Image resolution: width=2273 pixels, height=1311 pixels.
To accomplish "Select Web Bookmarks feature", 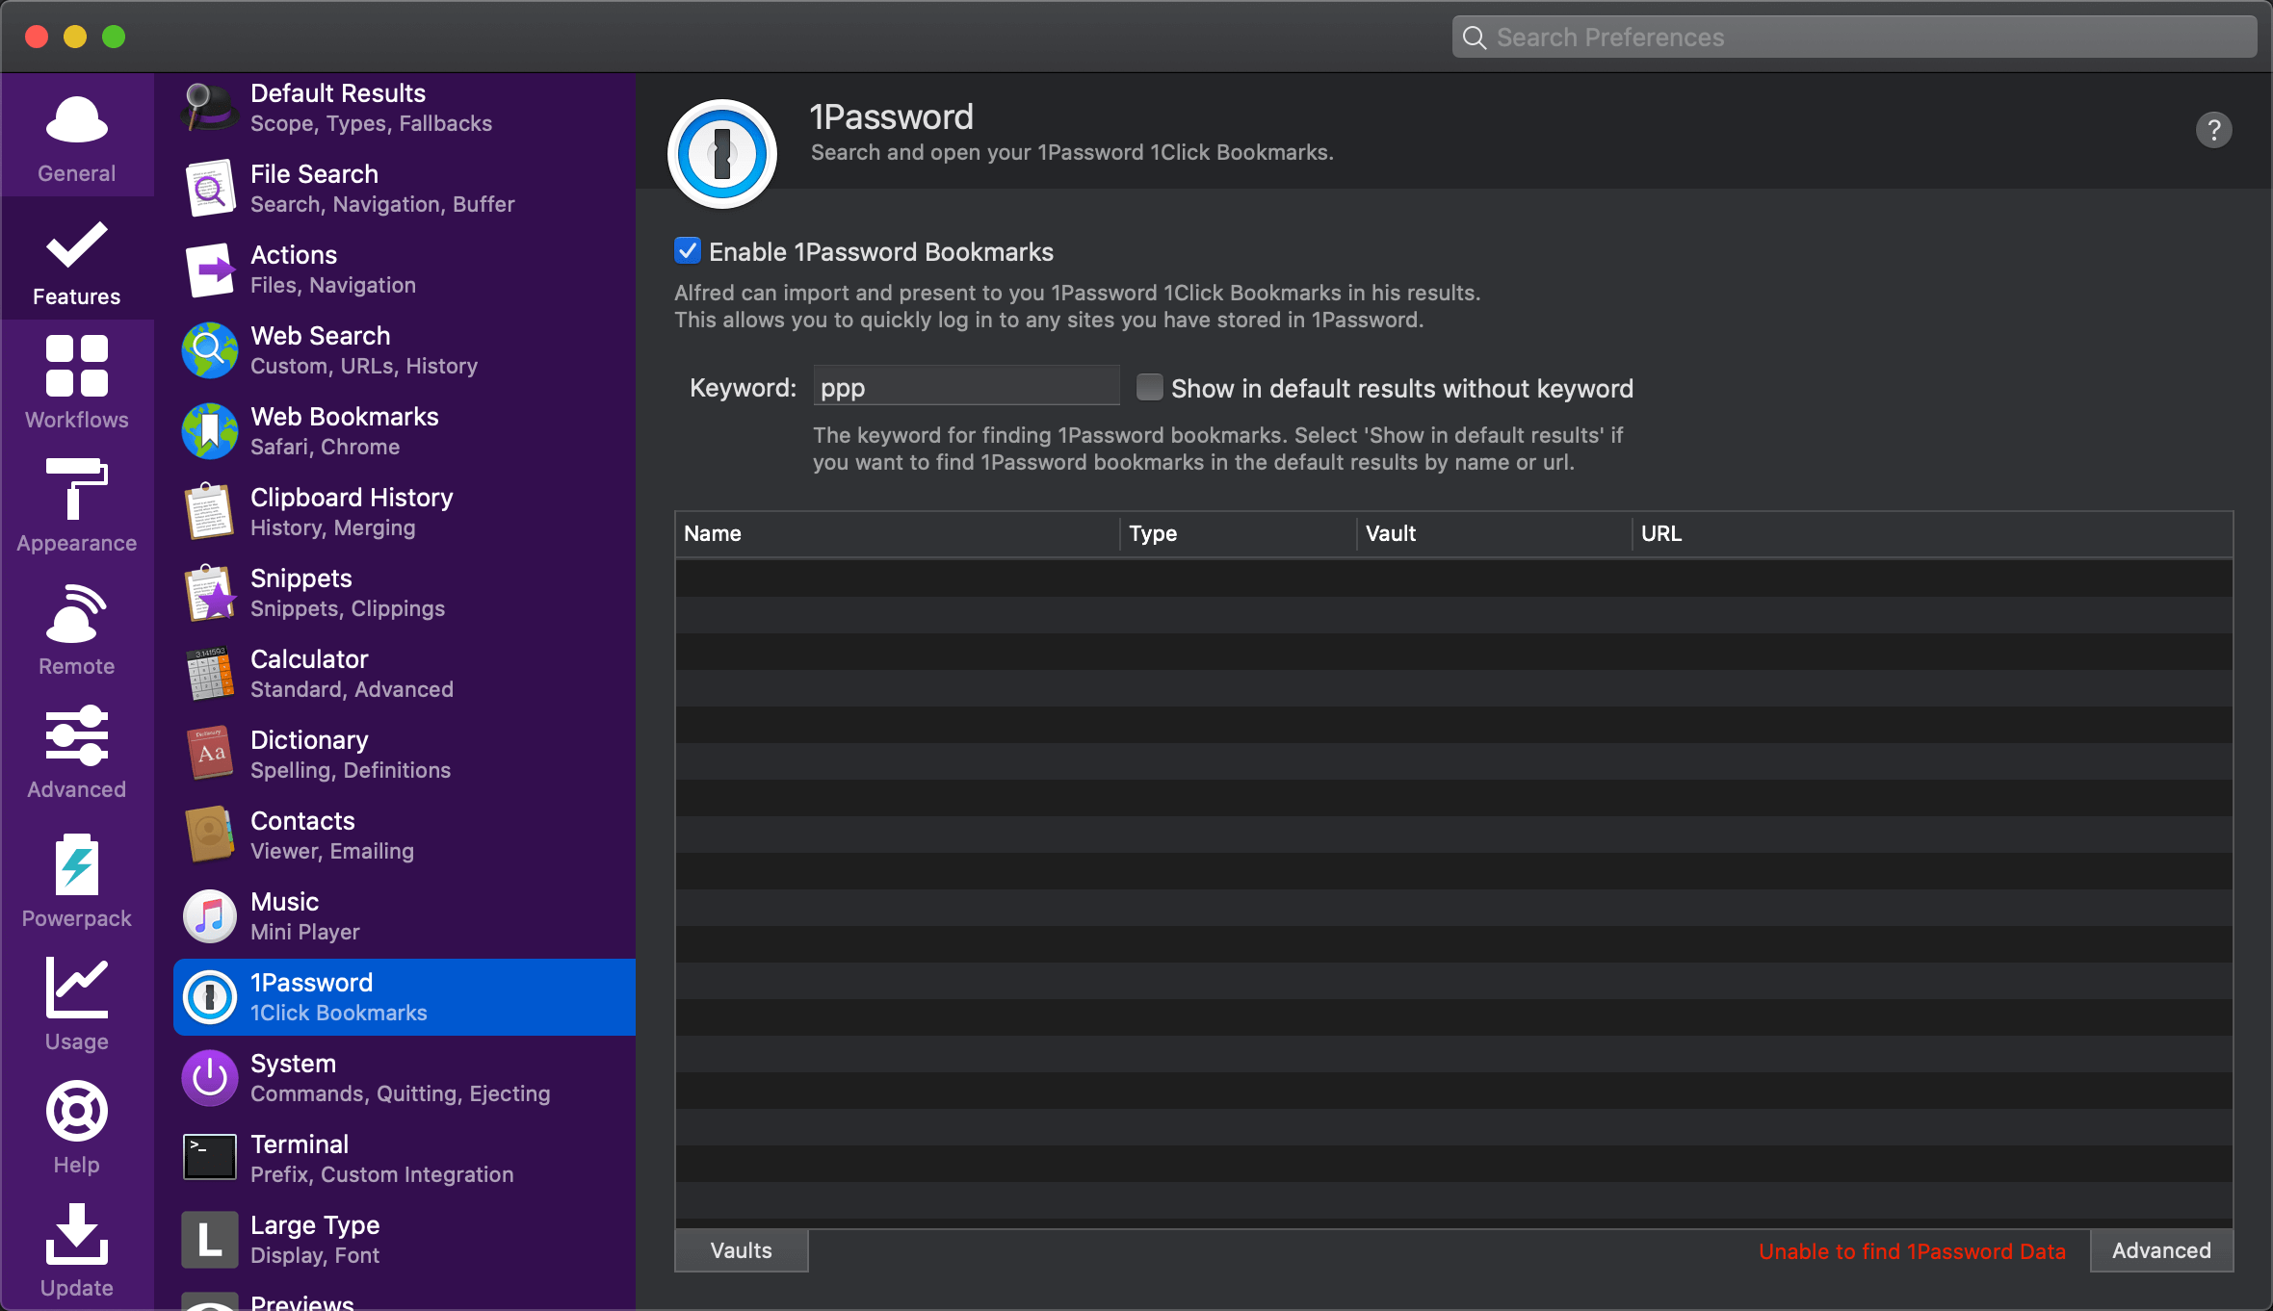I will click(405, 431).
